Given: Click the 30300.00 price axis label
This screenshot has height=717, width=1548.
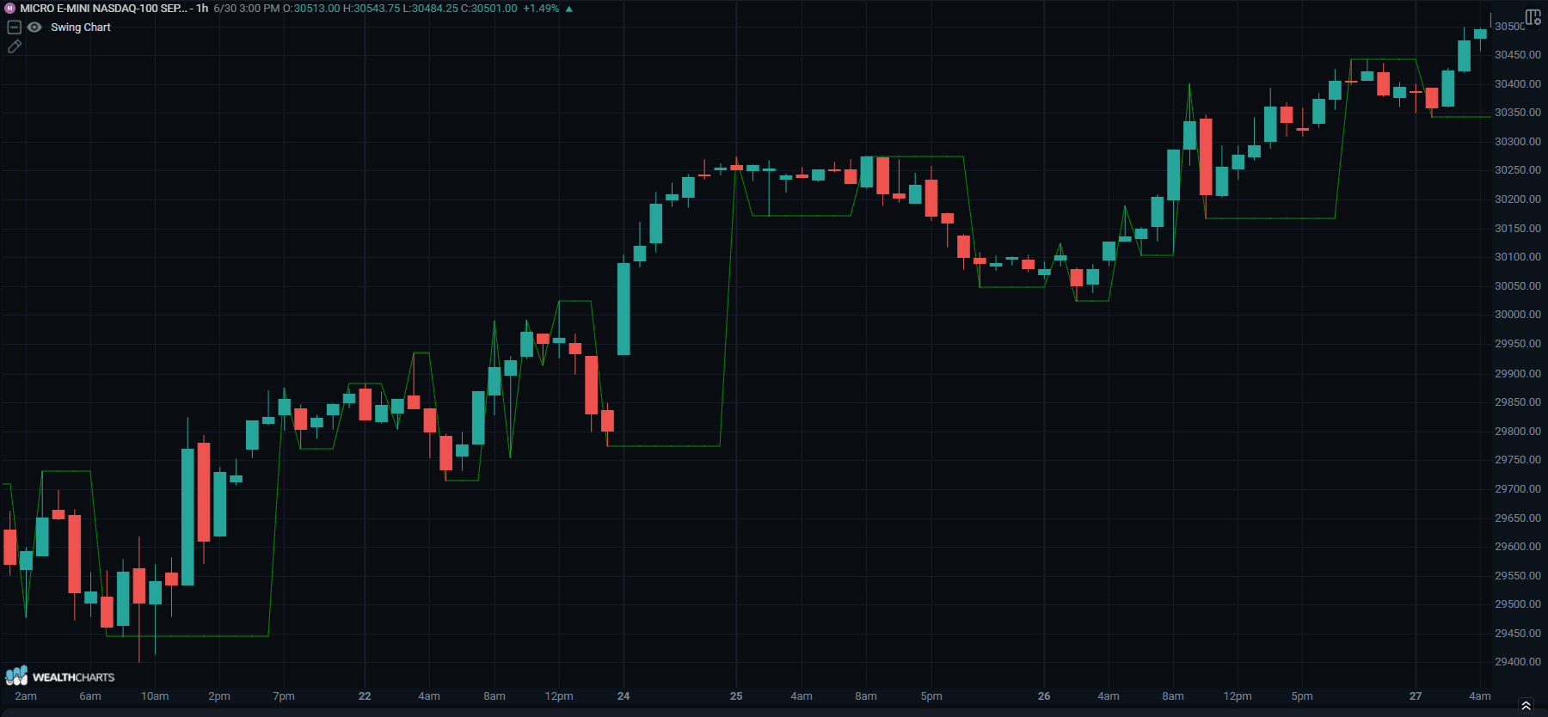Looking at the screenshot, I should pyautogui.click(x=1518, y=142).
